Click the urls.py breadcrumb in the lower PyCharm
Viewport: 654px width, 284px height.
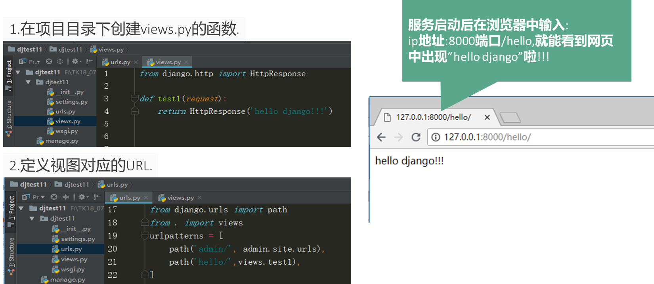(113, 185)
